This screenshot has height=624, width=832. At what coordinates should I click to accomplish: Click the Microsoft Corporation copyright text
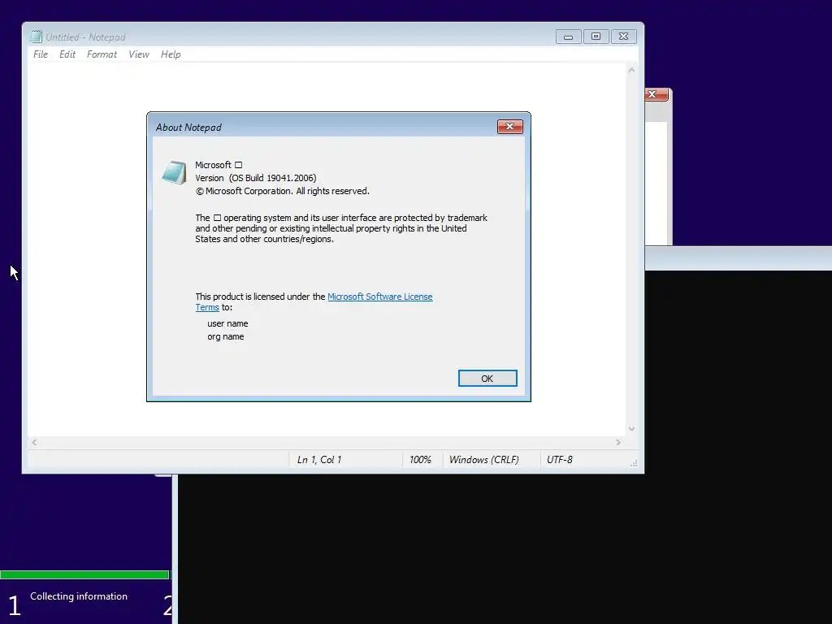click(x=282, y=191)
